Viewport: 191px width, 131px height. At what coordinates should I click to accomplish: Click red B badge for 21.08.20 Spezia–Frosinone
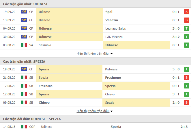186,78
